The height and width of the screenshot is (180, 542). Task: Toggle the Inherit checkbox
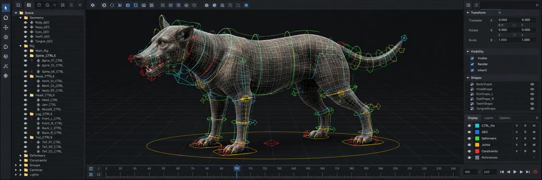coord(472,70)
